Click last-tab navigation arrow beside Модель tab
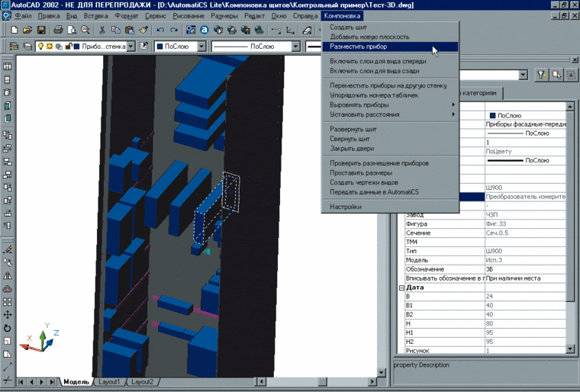The width and height of the screenshot is (580, 392). (x=52, y=381)
